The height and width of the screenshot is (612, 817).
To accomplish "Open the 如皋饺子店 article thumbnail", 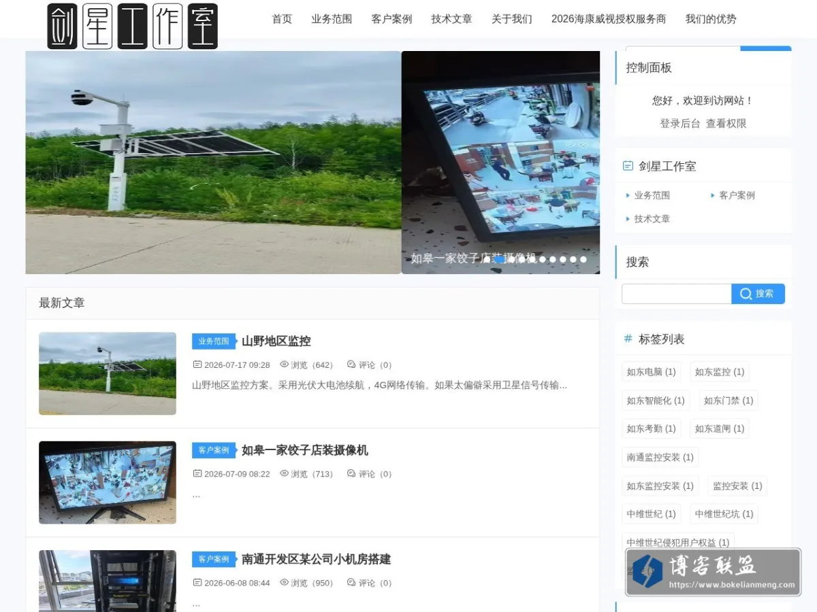I will [108, 482].
